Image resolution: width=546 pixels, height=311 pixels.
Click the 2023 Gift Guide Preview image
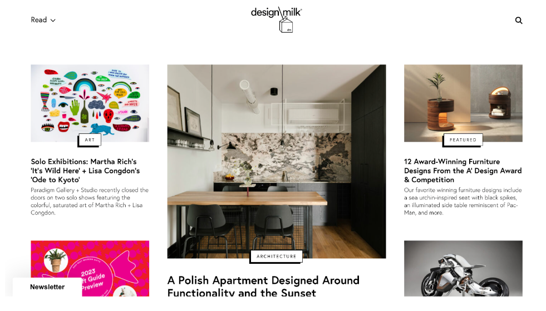pyautogui.click(x=90, y=268)
